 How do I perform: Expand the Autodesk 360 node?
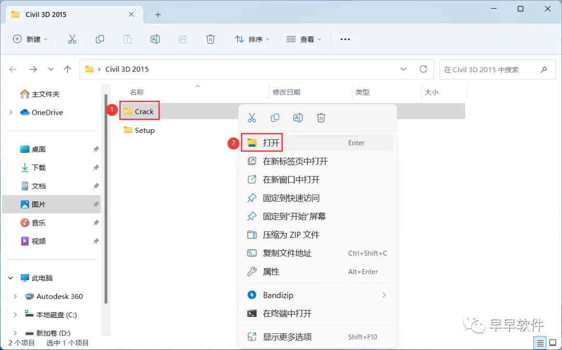tap(15, 297)
